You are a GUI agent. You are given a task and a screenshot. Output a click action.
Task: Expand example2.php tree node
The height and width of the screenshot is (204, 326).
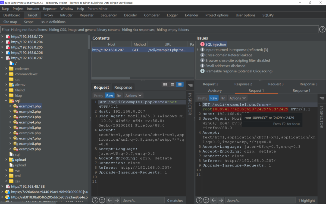pyautogui.click(x=10, y=112)
